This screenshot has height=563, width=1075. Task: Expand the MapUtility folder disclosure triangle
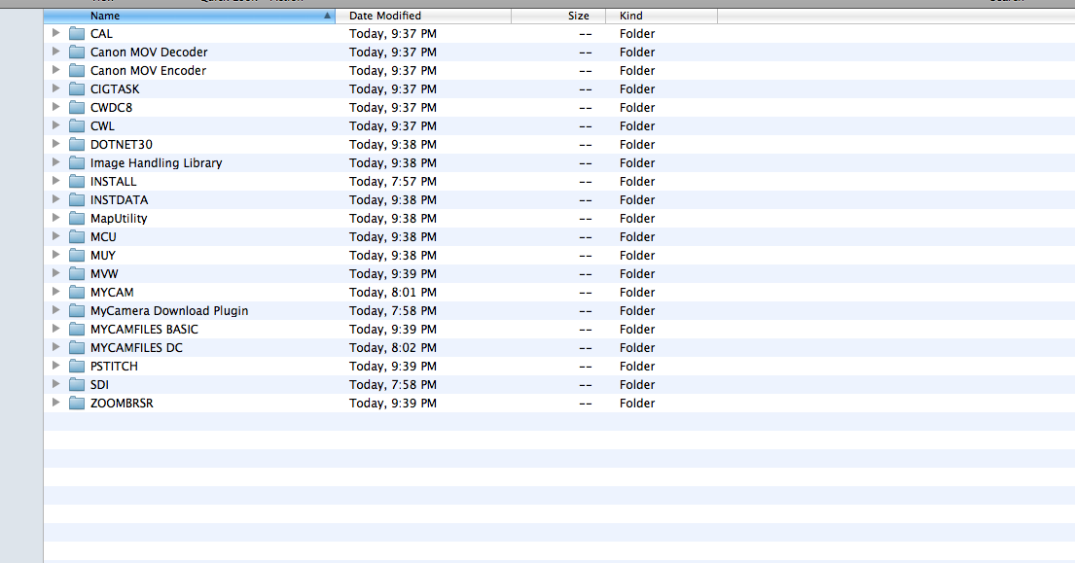[x=56, y=218]
